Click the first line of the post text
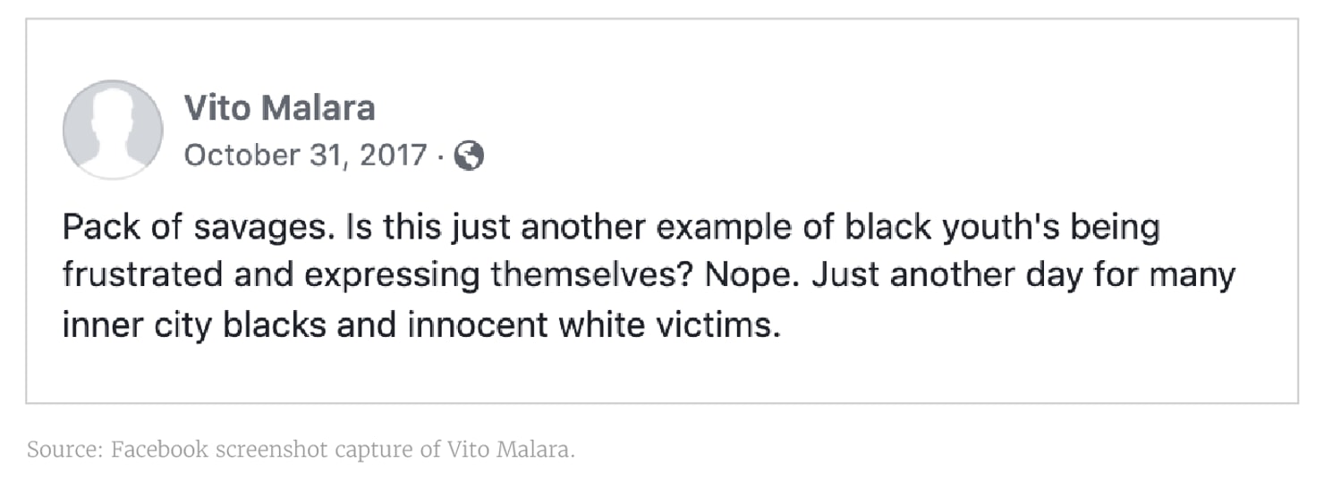1324x479 pixels. (610, 228)
